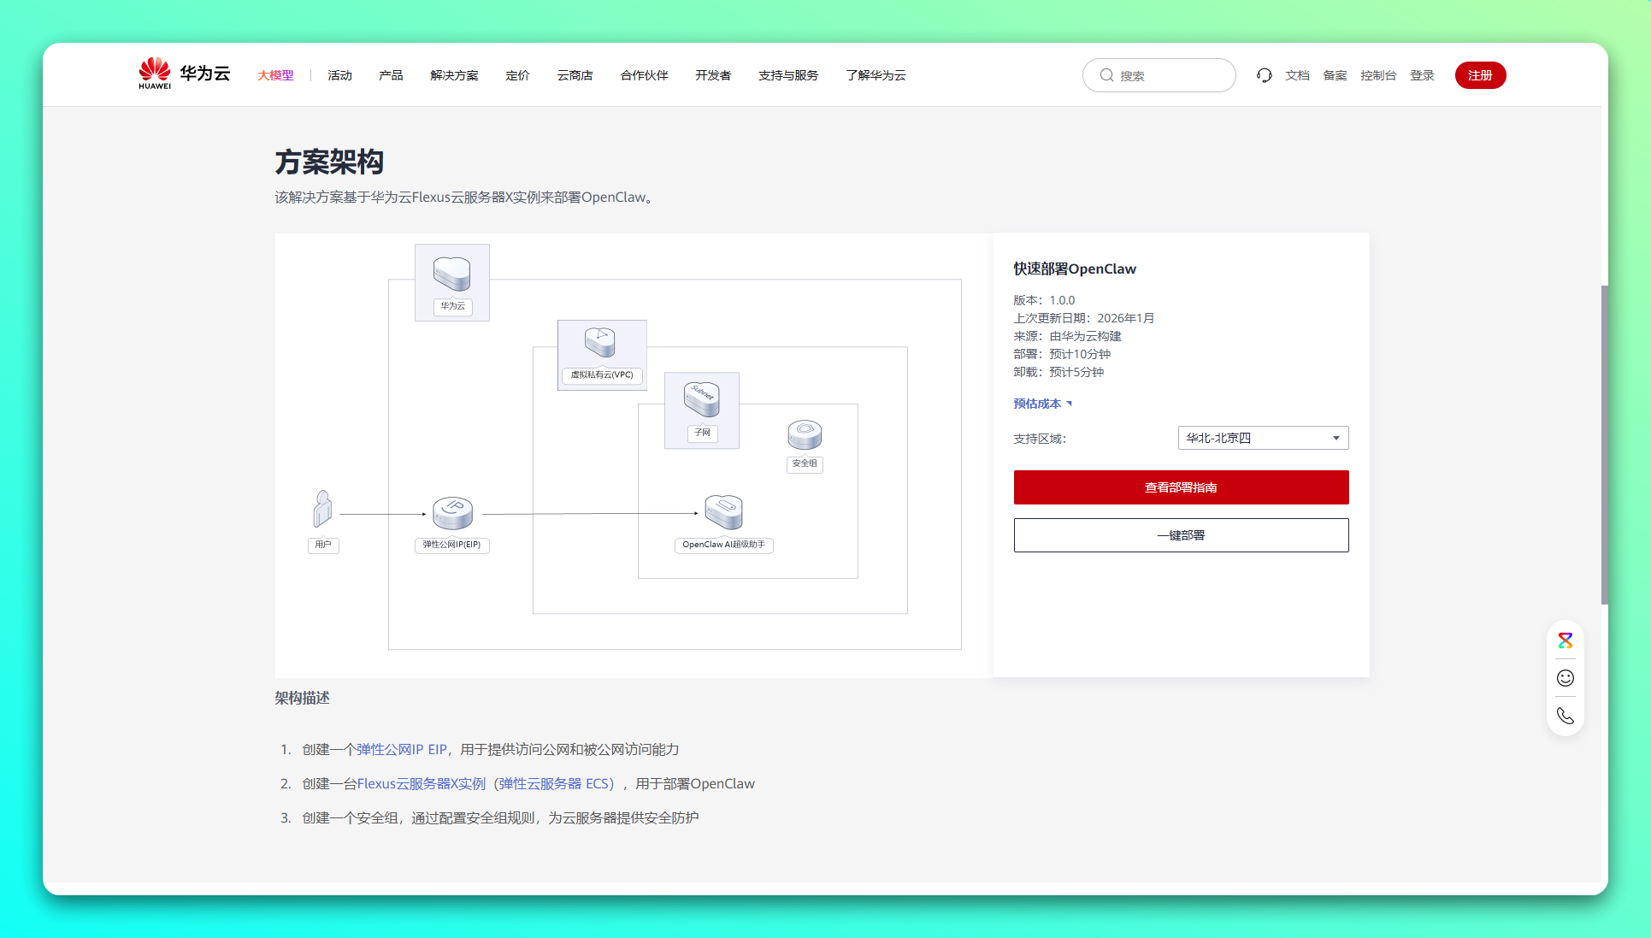Open the colorful AI assistant icon

click(1565, 640)
